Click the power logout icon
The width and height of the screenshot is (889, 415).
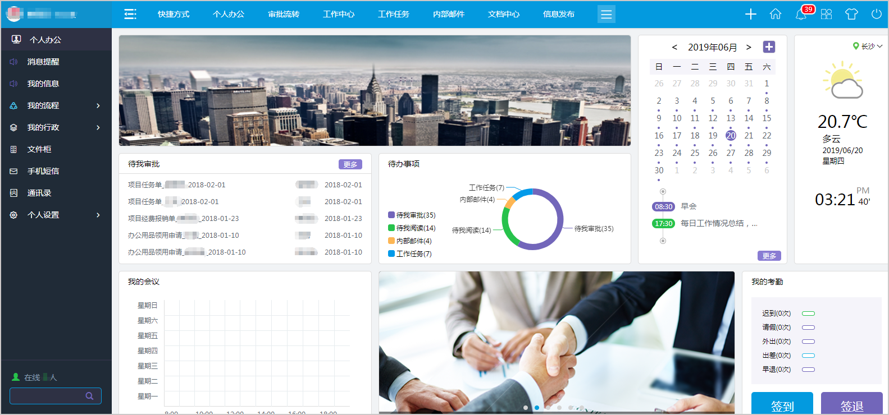876,14
